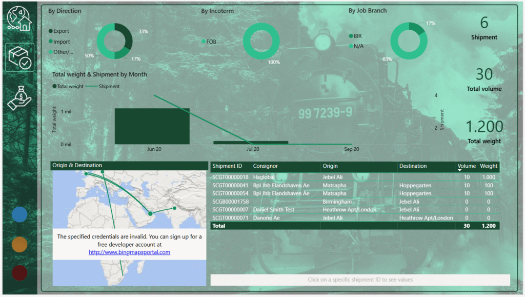This screenshot has height=297, width=525.
Task: Sort table by Volume column header
Action: pyautogui.click(x=467, y=166)
